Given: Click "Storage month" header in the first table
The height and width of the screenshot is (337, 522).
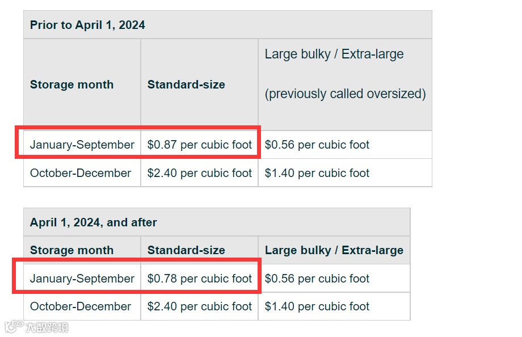Looking at the screenshot, I should point(71,85).
